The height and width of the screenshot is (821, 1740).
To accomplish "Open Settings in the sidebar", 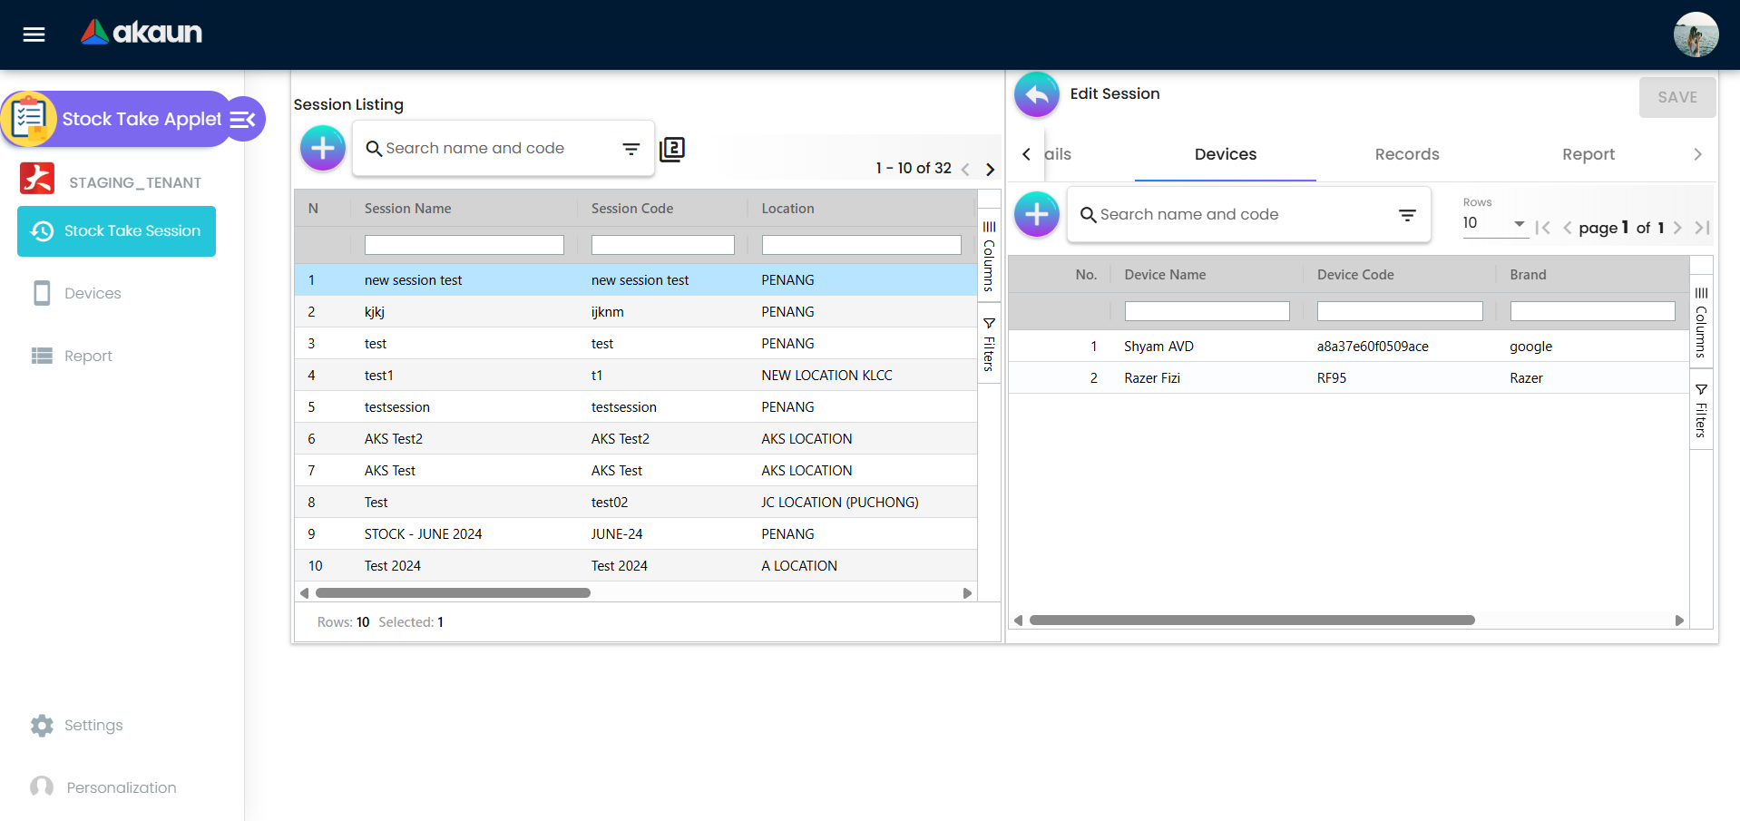I will tap(93, 725).
